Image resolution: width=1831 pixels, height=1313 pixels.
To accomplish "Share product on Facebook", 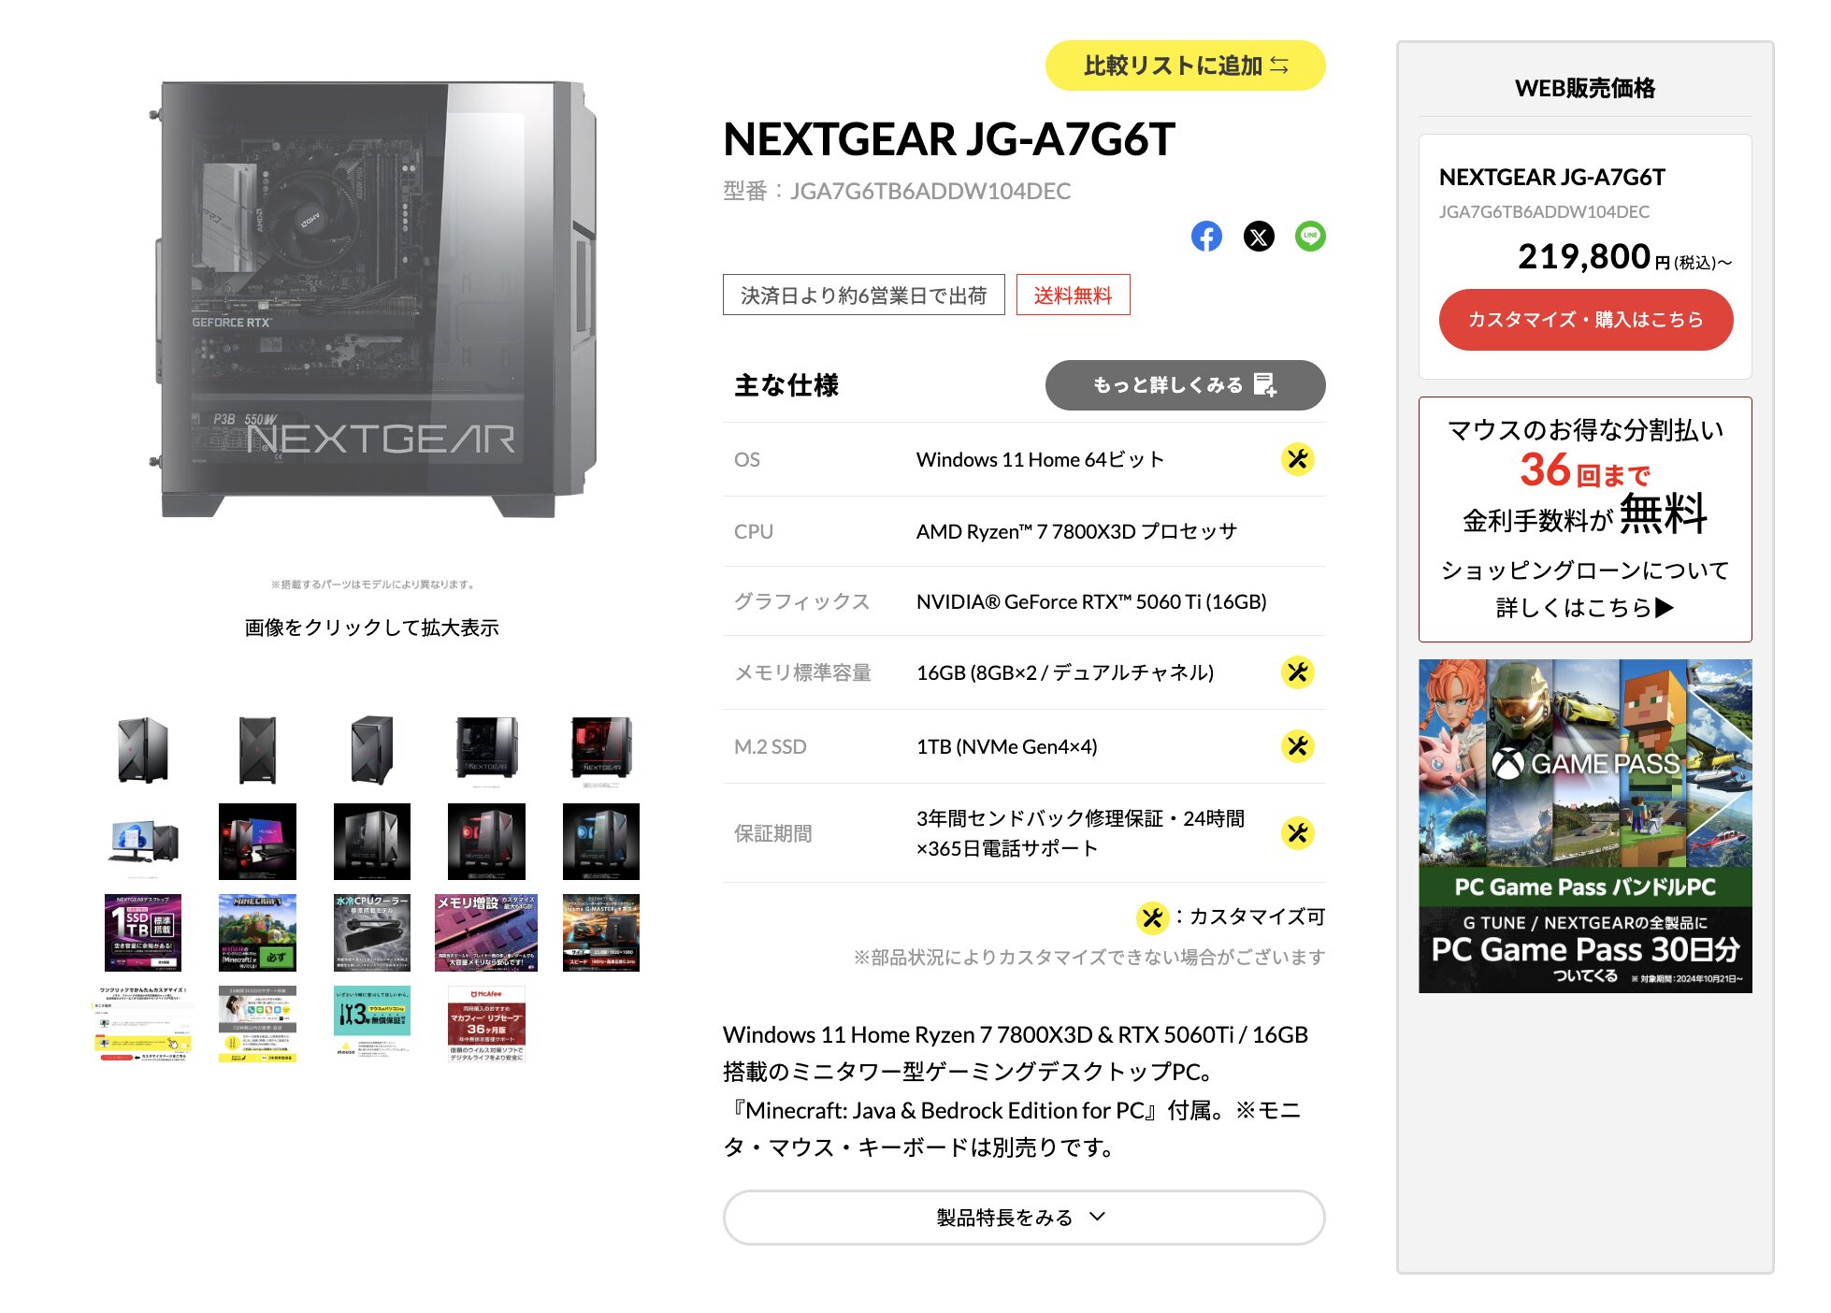I will pyautogui.click(x=1206, y=237).
